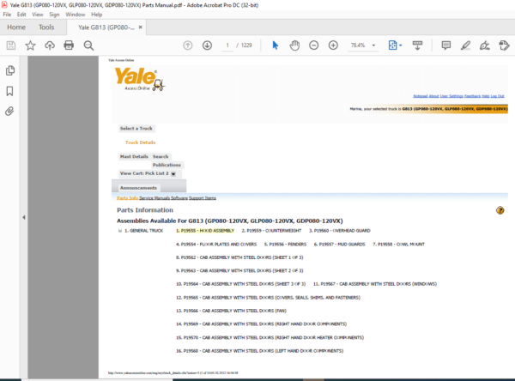Print the document with printer icon
The image size is (515, 381).
pos(69,45)
